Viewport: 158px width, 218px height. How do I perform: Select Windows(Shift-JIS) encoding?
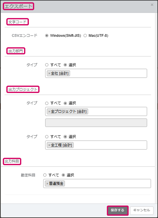point(47,36)
